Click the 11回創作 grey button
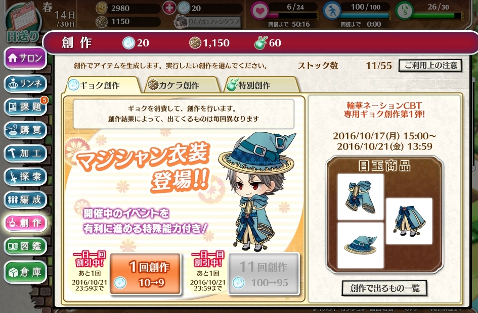Viewport: 478px width, 313px height. [x=264, y=274]
